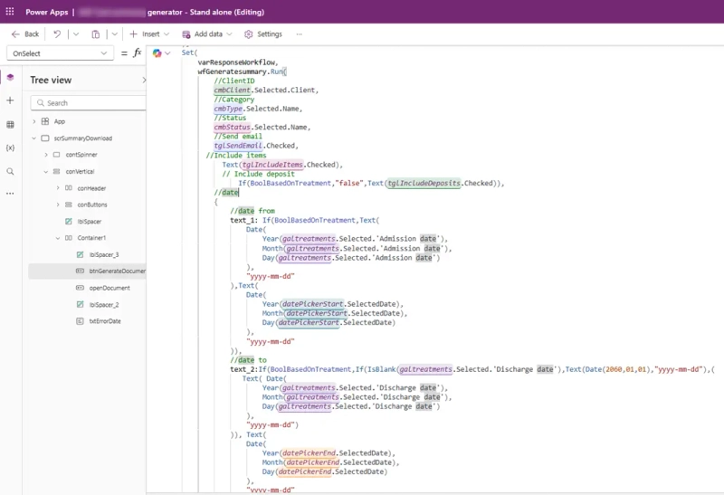
Task: Click the Back arrow button
Action: tap(25, 34)
